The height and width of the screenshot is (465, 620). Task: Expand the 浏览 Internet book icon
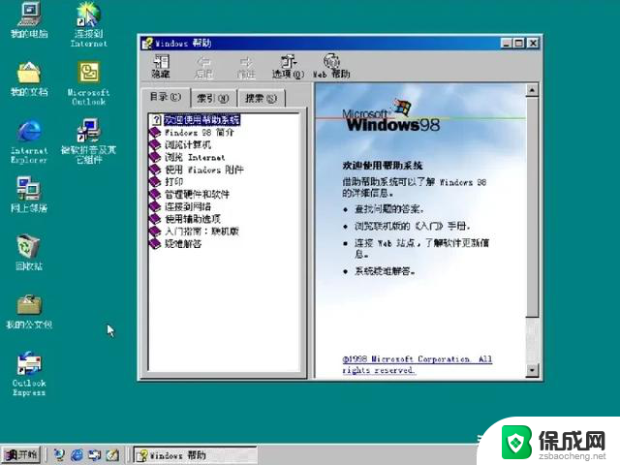coord(155,157)
